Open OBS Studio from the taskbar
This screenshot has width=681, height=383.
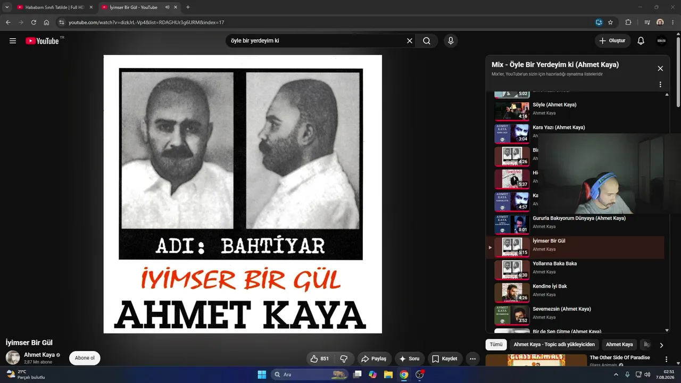pyautogui.click(x=420, y=374)
